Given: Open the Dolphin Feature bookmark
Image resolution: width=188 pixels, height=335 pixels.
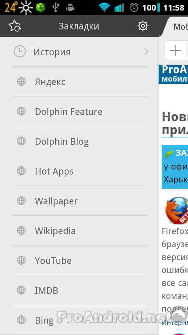Looking at the screenshot, I should coord(80,111).
